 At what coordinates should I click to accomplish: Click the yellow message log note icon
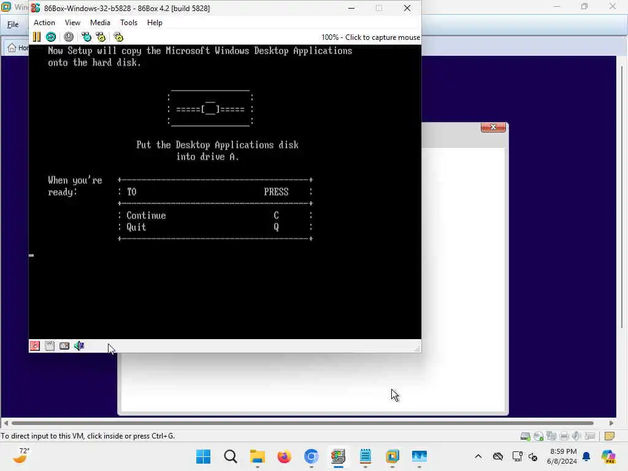point(610,436)
